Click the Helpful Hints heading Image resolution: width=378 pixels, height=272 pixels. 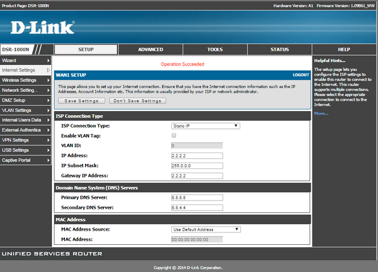tap(330, 60)
